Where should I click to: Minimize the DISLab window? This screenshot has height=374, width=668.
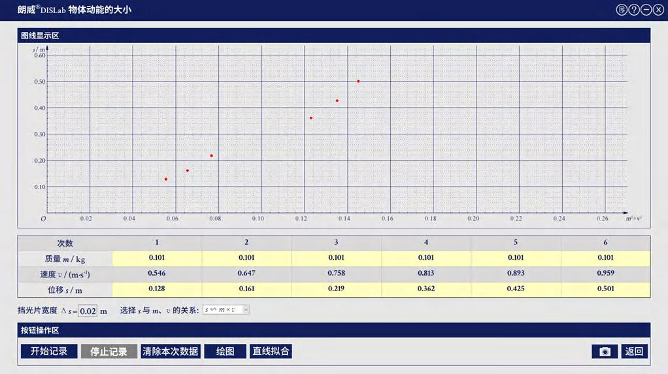[646, 10]
